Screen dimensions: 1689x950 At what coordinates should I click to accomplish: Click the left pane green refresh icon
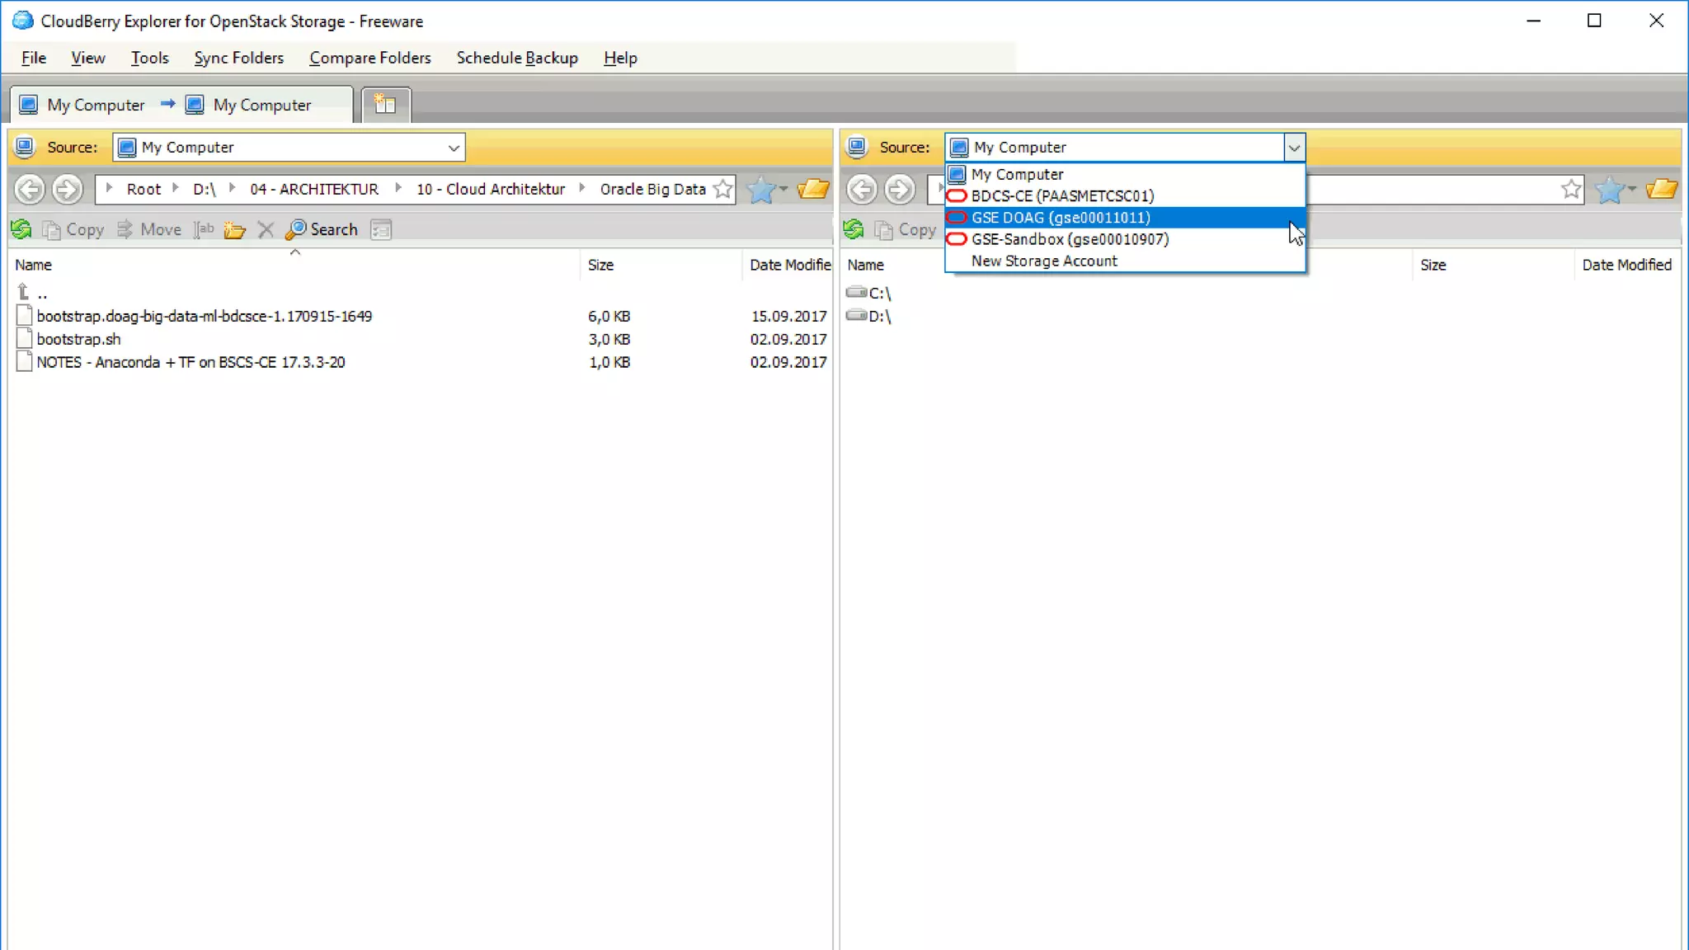click(21, 229)
